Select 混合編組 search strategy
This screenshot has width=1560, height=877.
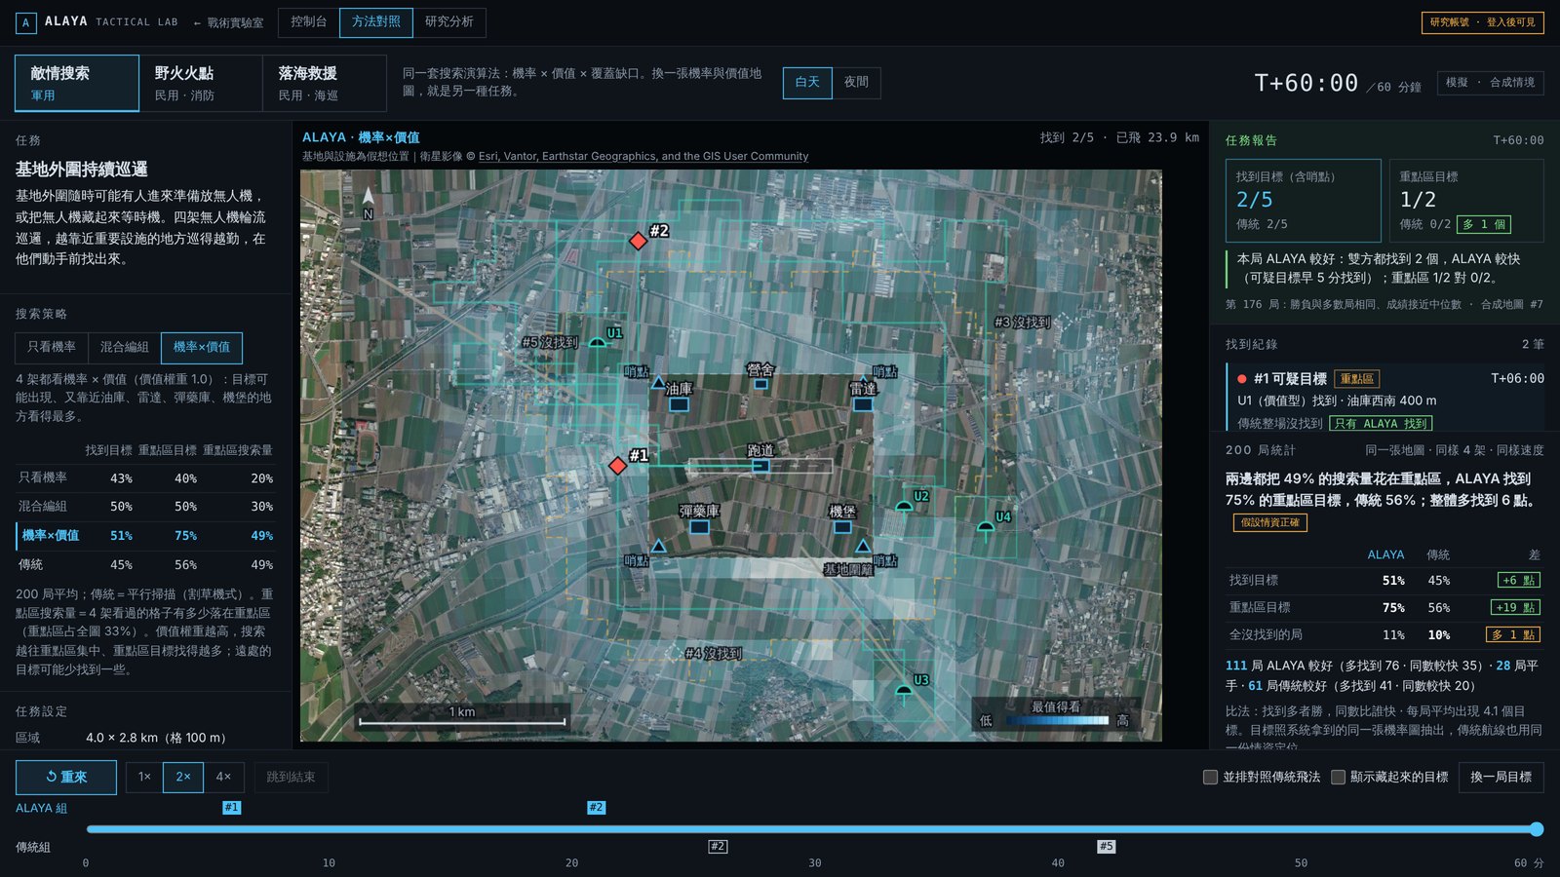point(125,348)
